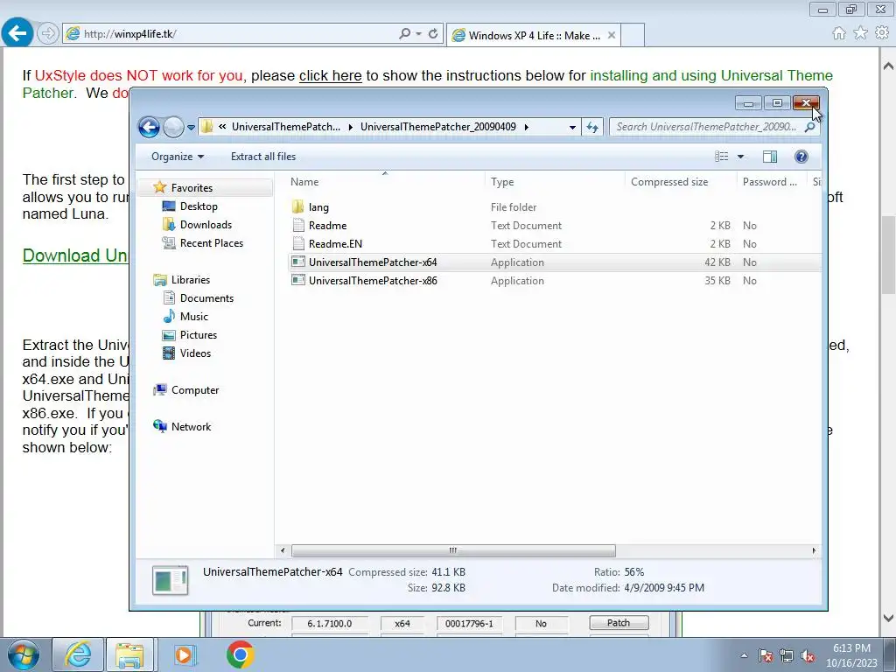Open Downloads in Favorites
Image resolution: width=896 pixels, height=672 pixels.
pyautogui.click(x=206, y=225)
